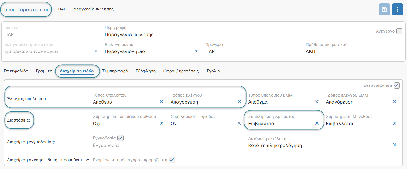Click the Κωδικός field showing ΠΑΡ
This screenshot has width=407, height=169.
coord(53,34)
